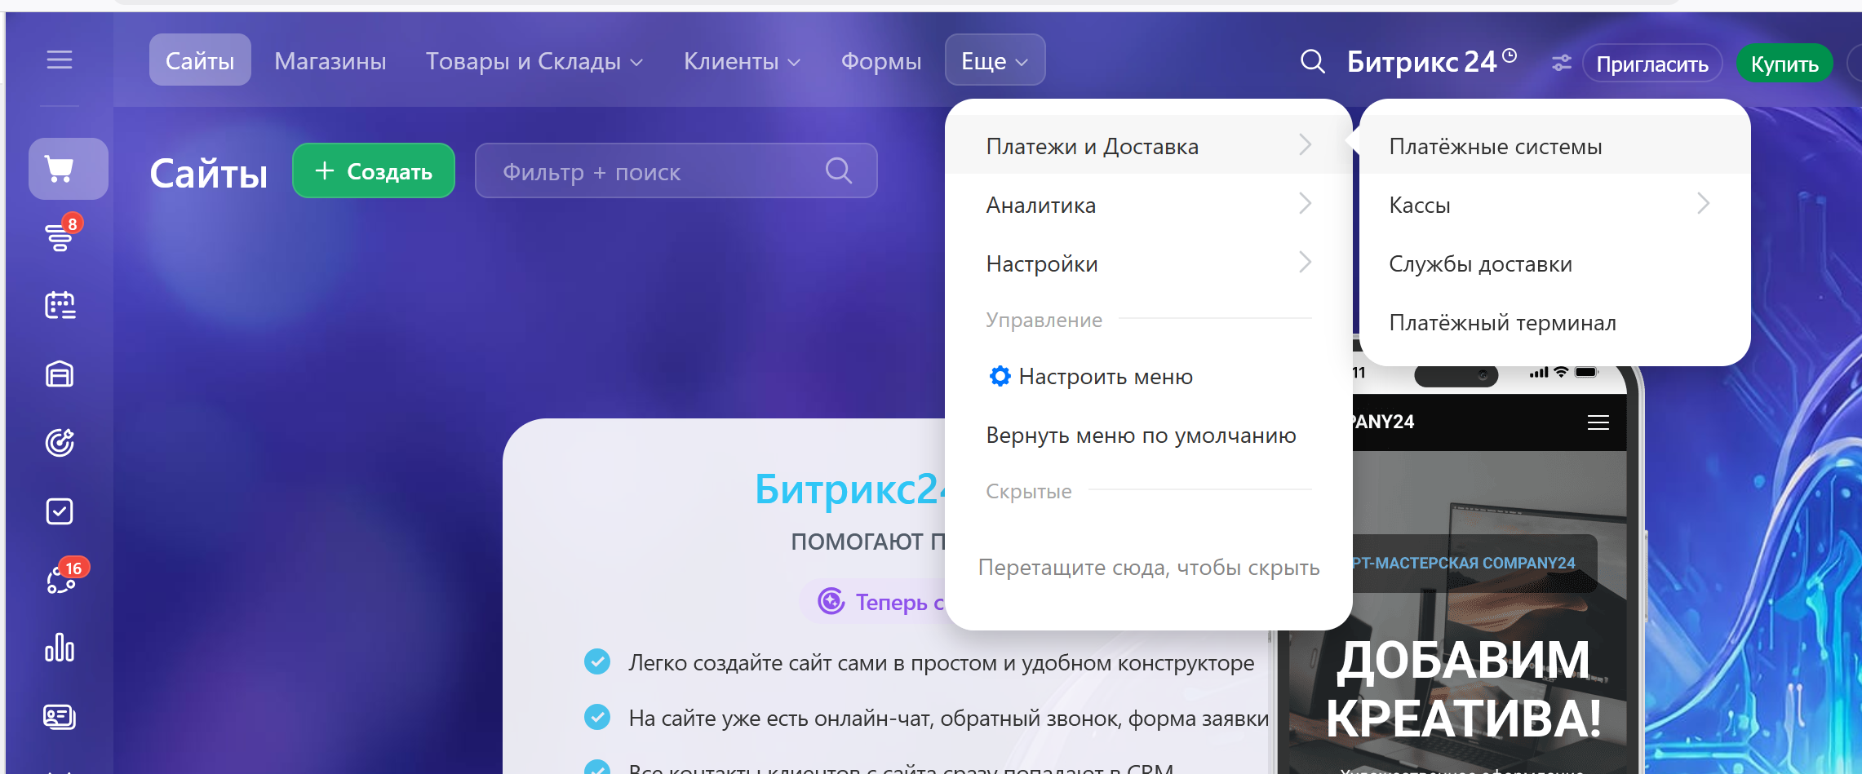Screen dimensions: 1862x774
Task: Select Службы доставки menu item
Action: [1555, 263]
